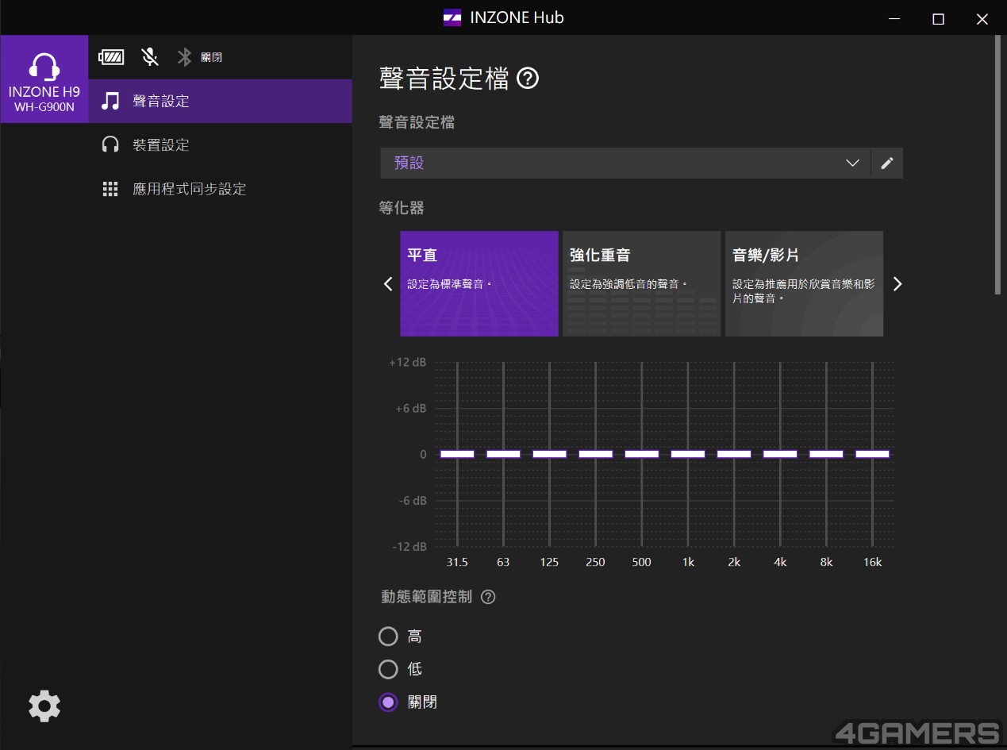Click the help icon beside 動態範圍控制

pyautogui.click(x=489, y=597)
